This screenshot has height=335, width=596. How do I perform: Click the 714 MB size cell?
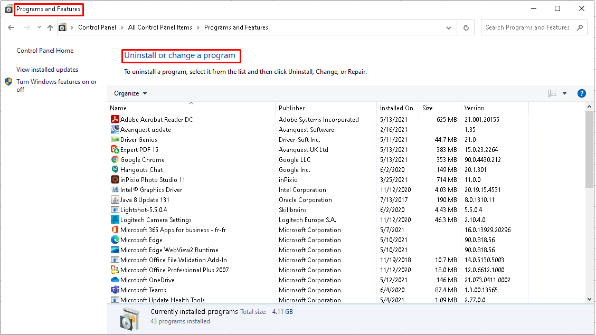[447, 180]
